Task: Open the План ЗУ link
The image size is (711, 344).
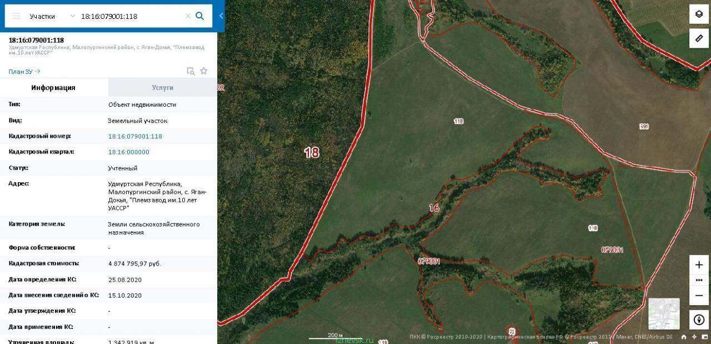Action: click(24, 72)
